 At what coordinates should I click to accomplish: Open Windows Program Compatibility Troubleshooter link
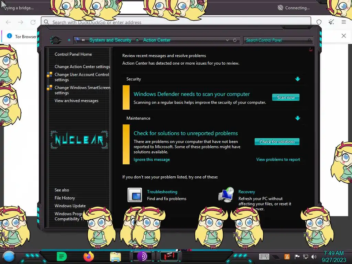(69, 216)
